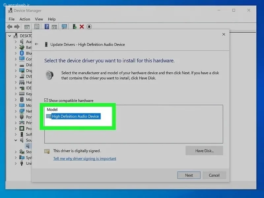Open the driver signing importance link
This screenshot has height=198, width=264.
(x=85, y=159)
